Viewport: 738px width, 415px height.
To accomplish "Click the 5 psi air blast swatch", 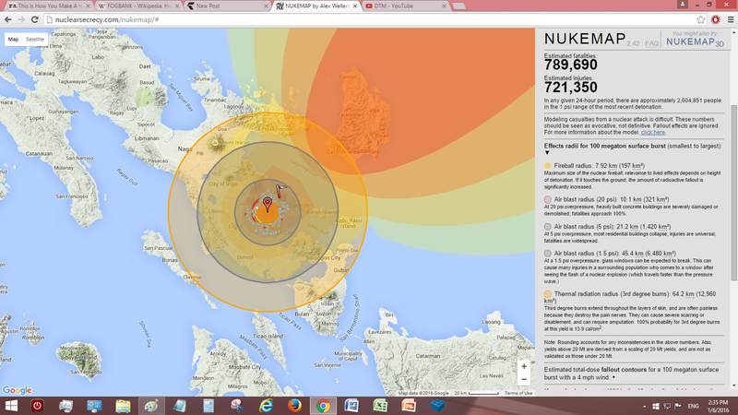I will tap(547, 227).
